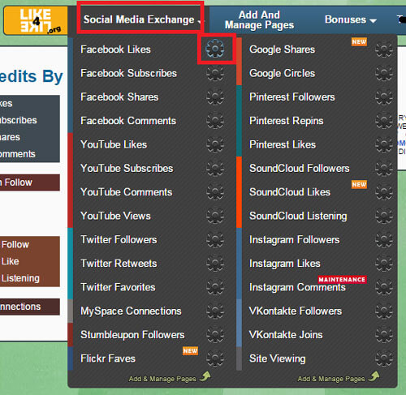Choose YouTube Subscribes menu entry

tap(127, 169)
